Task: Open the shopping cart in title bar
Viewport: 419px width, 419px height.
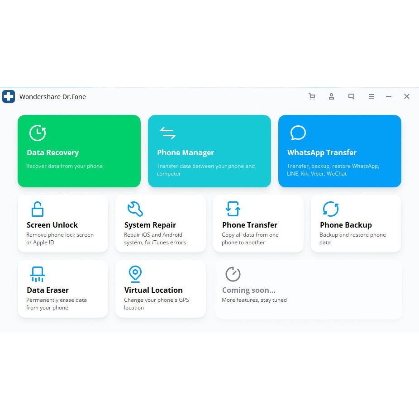Action: tap(312, 96)
